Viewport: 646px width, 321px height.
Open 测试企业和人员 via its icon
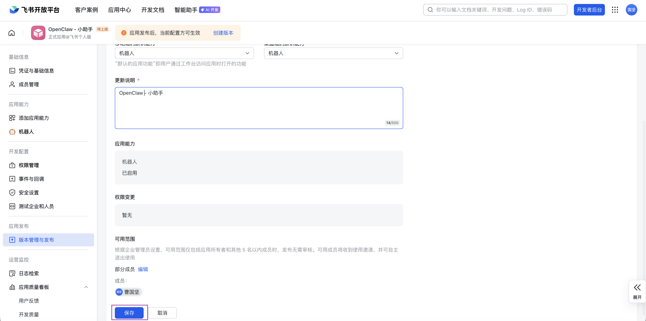pyautogui.click(x=12, y=206)
